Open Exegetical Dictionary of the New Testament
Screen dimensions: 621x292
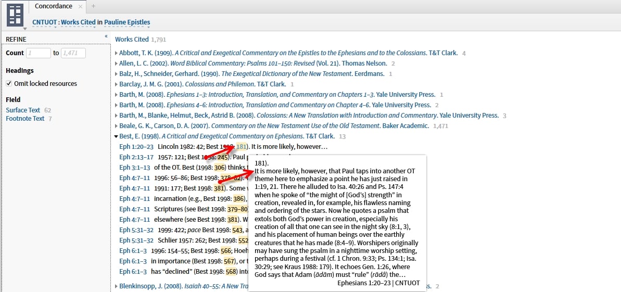[x=287, y=74]
